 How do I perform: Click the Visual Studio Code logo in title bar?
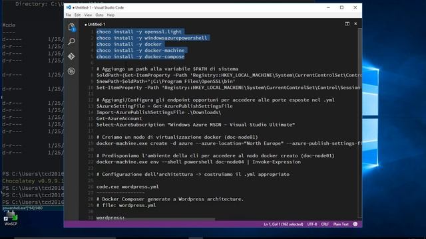[x=69, y=7]
